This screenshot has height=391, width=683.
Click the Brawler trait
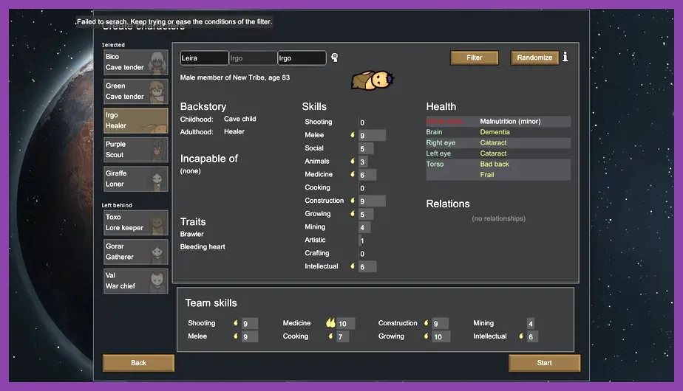click(191, 234)
